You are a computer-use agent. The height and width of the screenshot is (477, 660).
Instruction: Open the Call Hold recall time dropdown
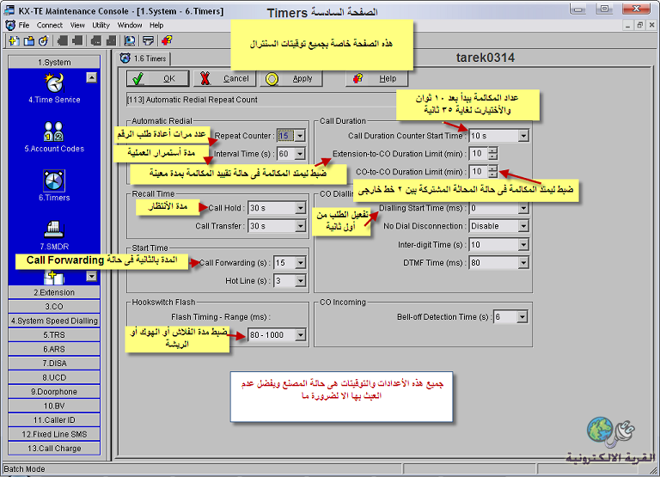click(300, 208)
